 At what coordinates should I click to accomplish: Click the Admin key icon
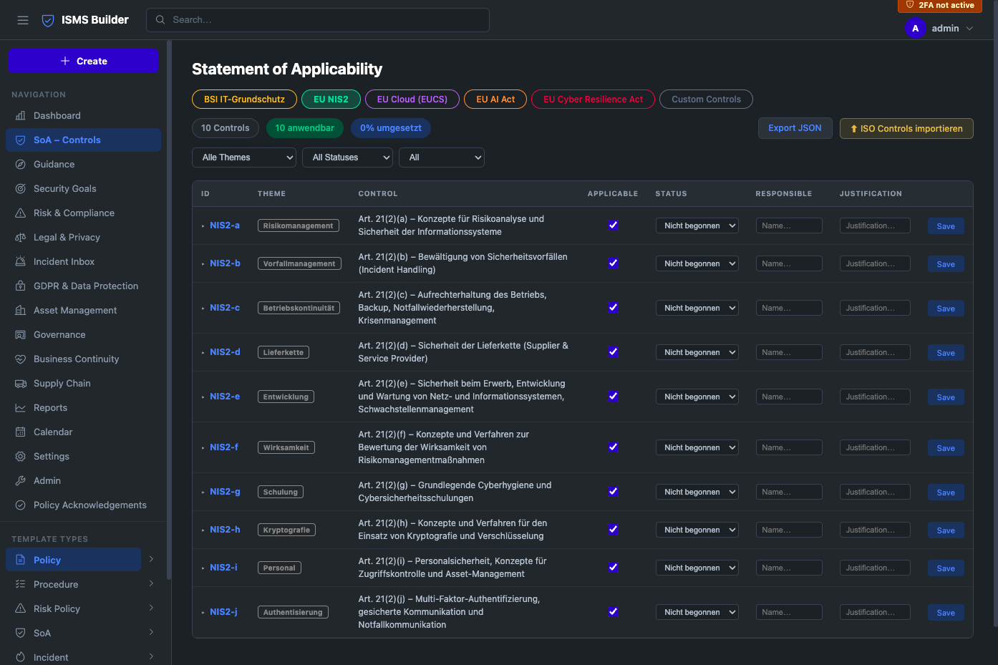(21, 481)
